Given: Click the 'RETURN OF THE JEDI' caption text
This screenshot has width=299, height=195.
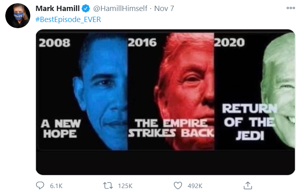Looking at the screenshot, I should click(250, 122).
